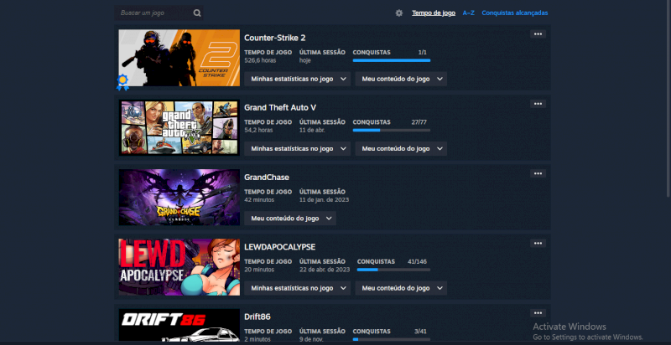Viewport: 671px width, 345px height.
Task: Expand GTA V Meu conteúdo do jogo
Action: coord(401,148)
